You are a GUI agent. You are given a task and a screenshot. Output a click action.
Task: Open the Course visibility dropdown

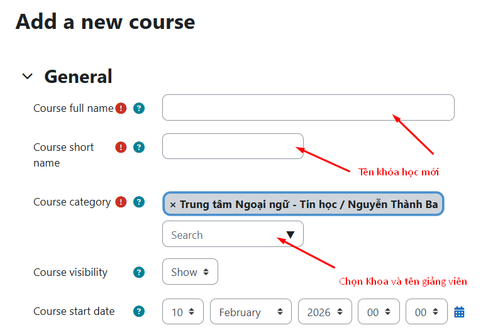pos(190,272)
